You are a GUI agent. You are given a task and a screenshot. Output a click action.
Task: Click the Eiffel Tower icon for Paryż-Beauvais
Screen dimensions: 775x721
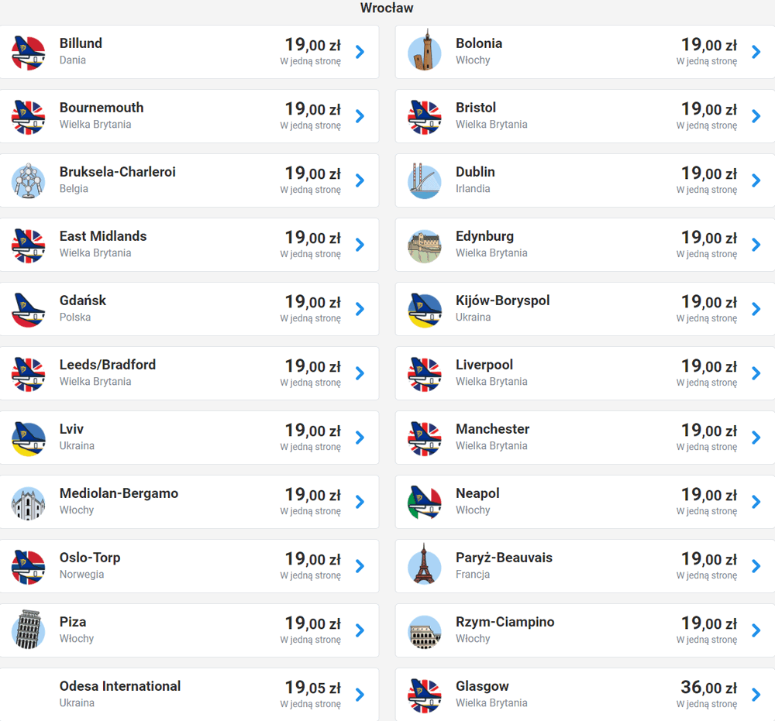pyautogui.click(x=424, y=566)
